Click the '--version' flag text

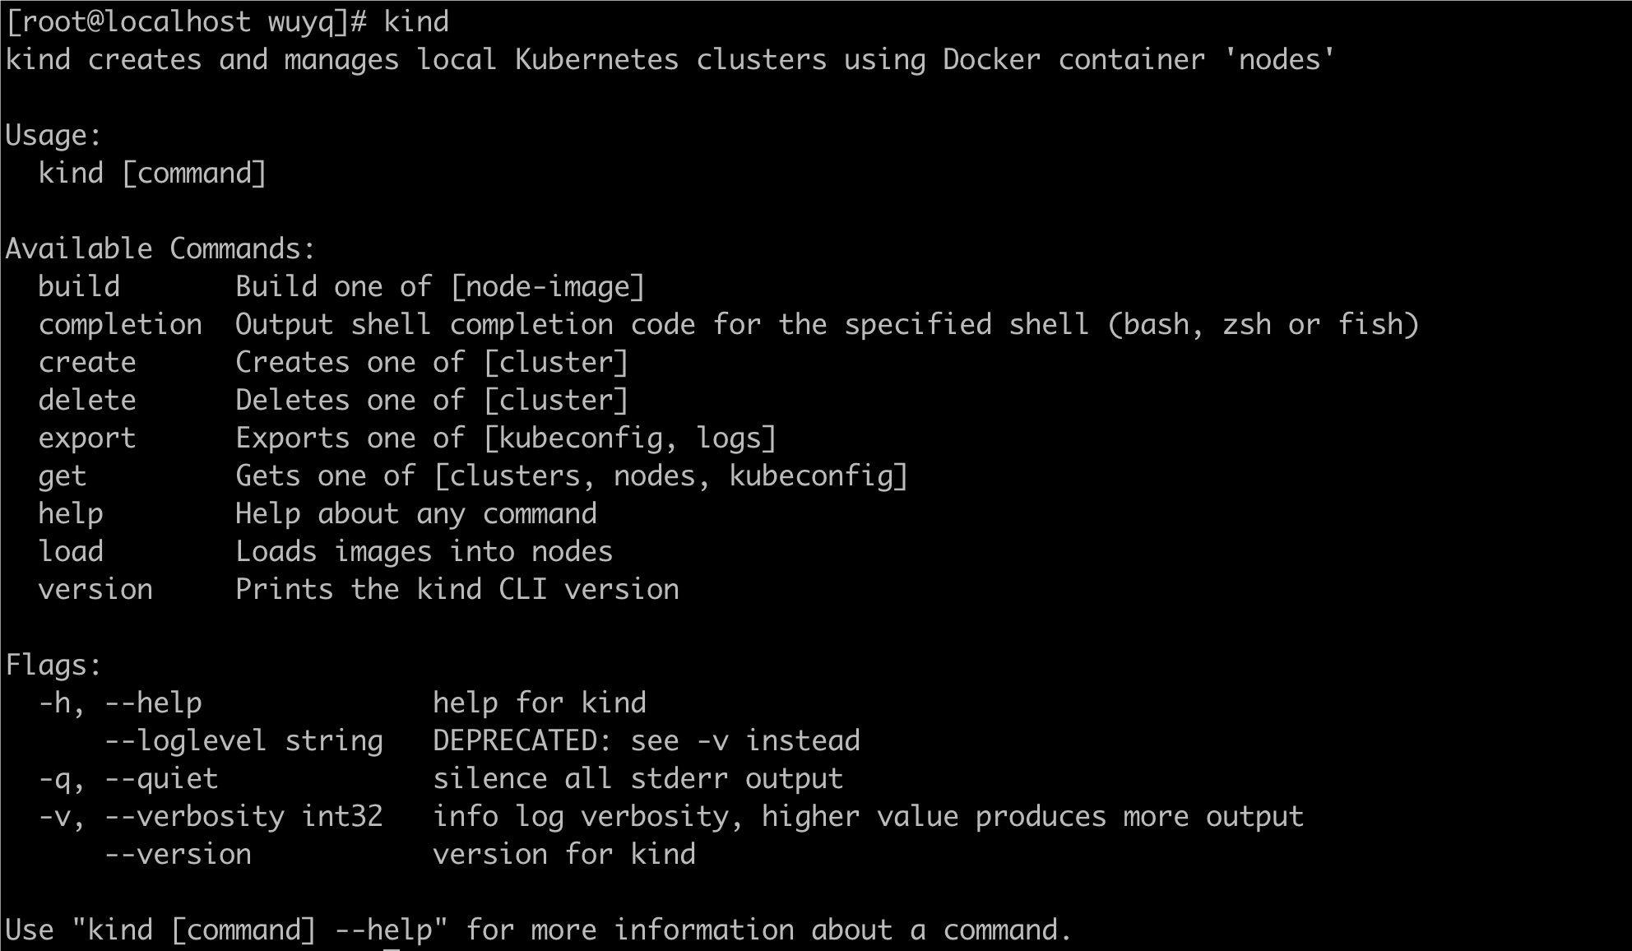coord(178,855)
